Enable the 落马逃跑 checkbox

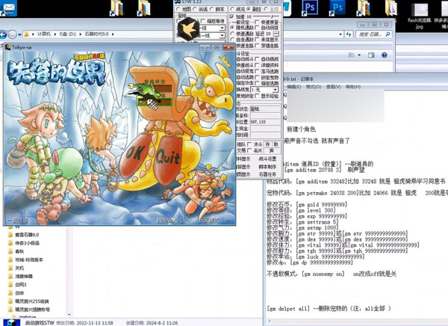[x=257, y=71]
